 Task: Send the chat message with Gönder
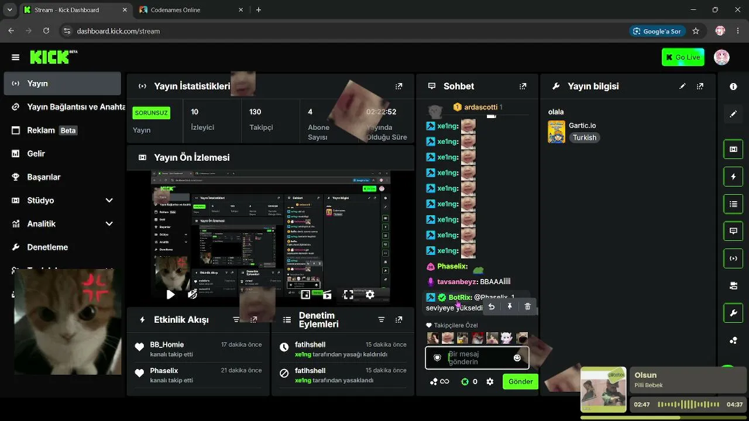pos(520,381)
